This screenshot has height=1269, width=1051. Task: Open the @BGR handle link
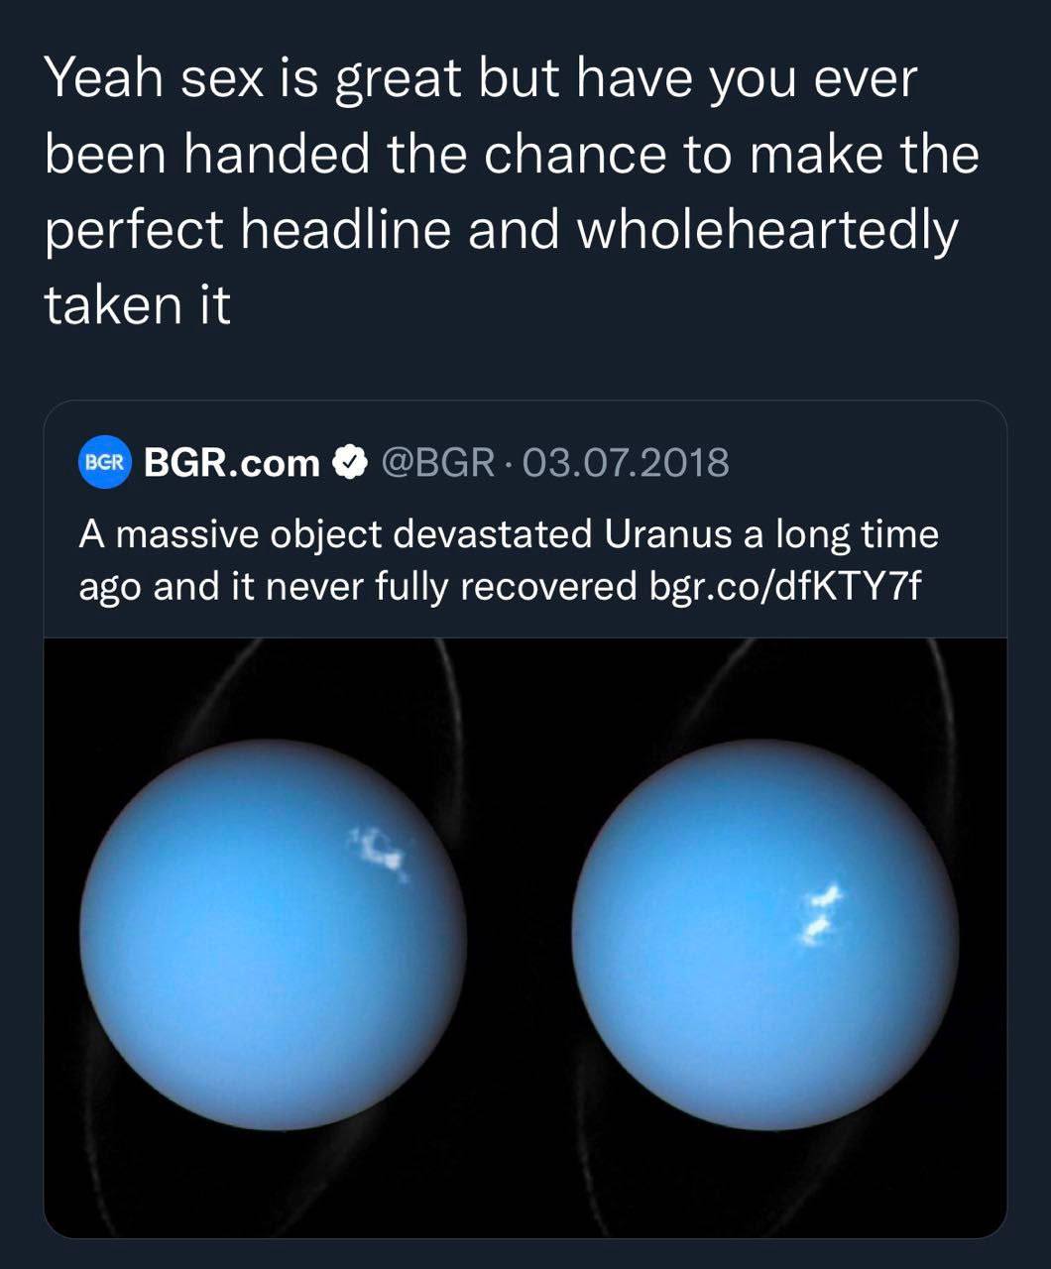437,463
